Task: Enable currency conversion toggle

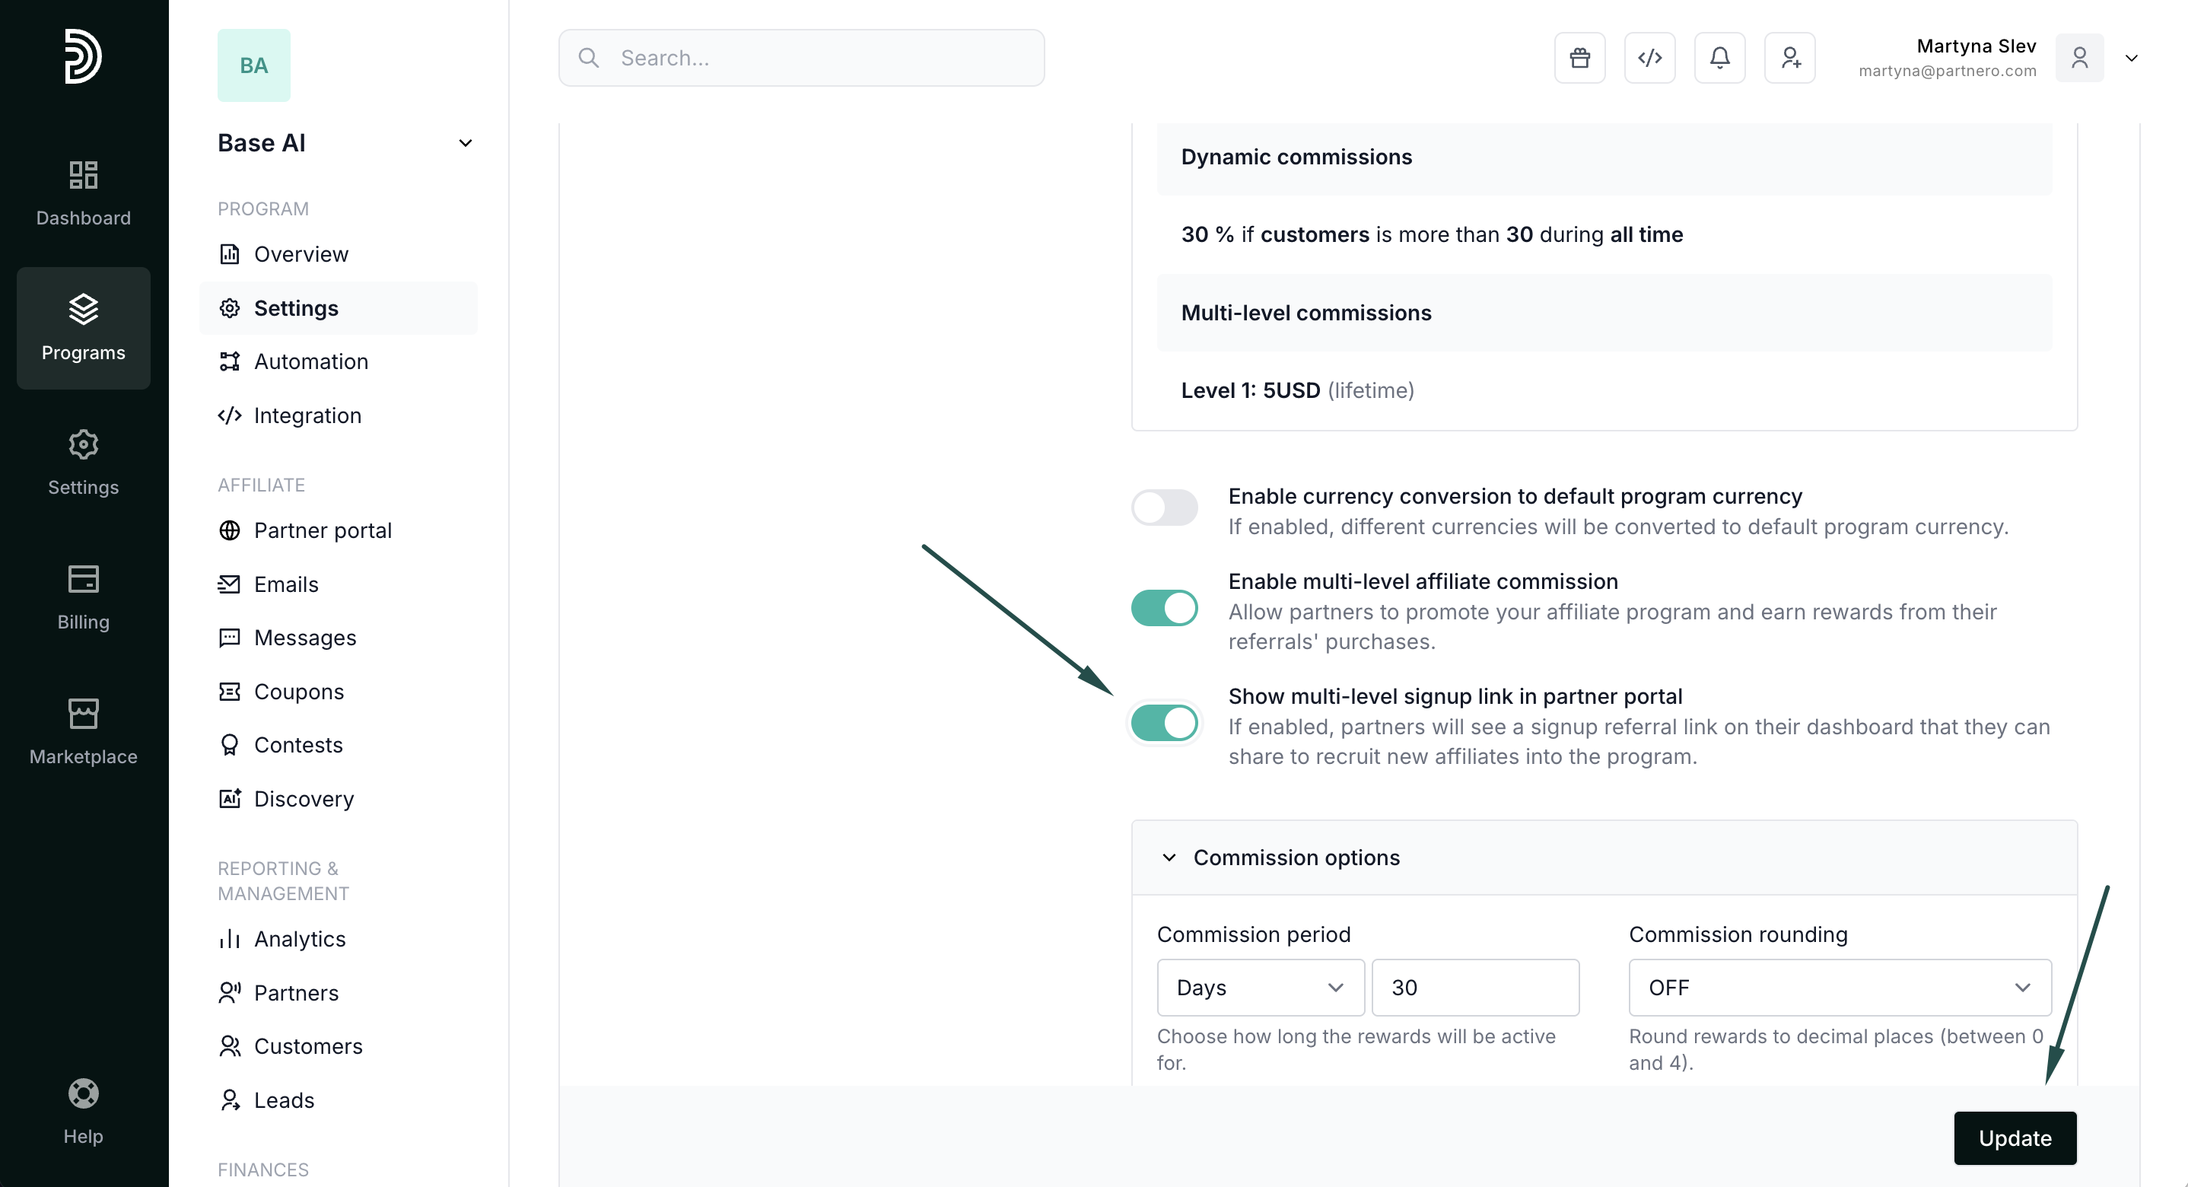Action: [x=1164, y=508]
